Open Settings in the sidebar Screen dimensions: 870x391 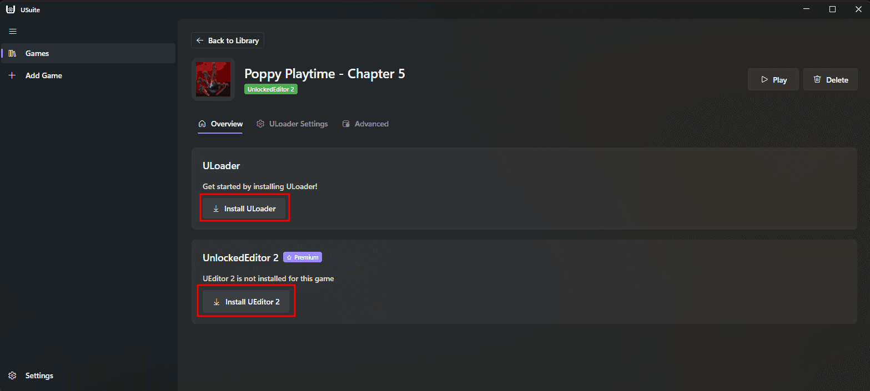88,375
